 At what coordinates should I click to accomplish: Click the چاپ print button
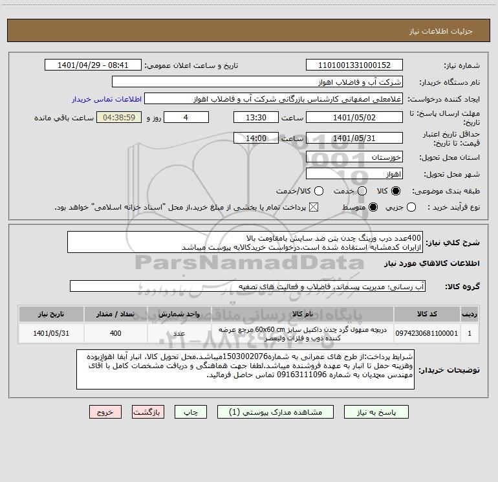(191, 412)
